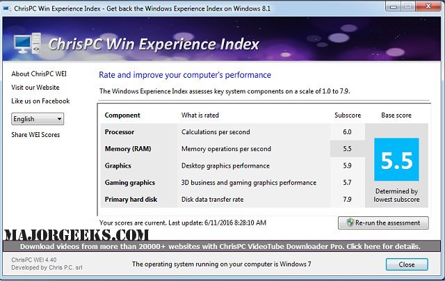
Task: Click the ChrisPC WEI 4.40 version text
Action: [x=34, y=259]
